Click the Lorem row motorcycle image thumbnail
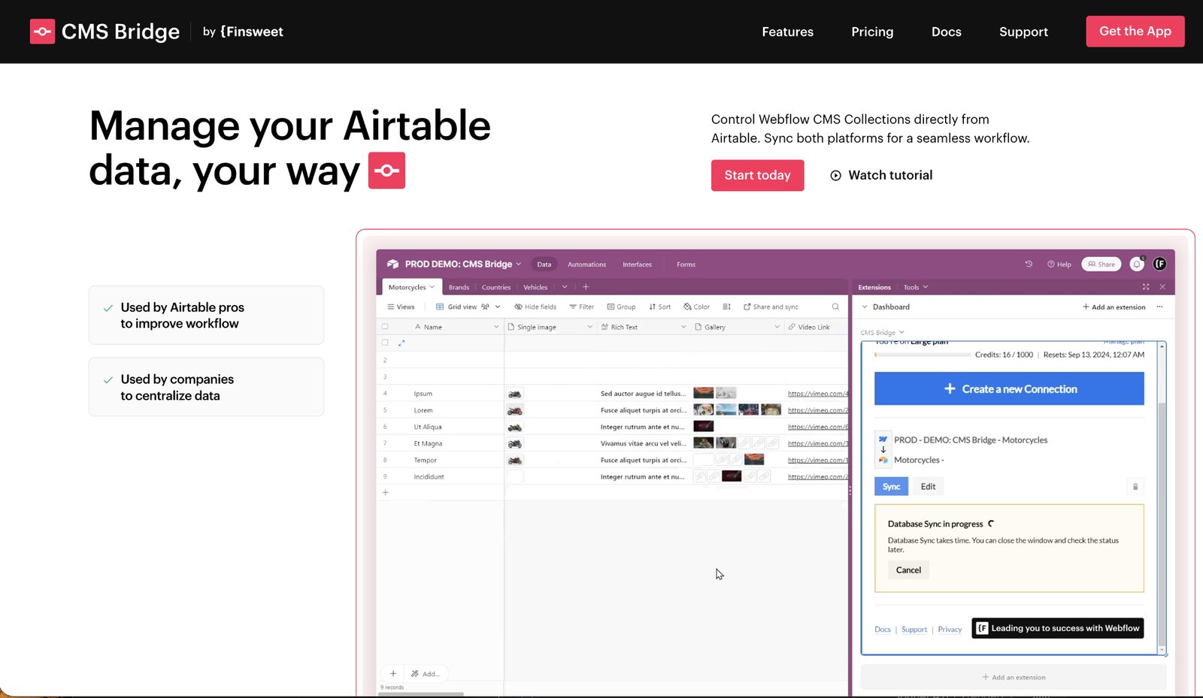The height and width of the screenshot is (698, 1203). pyautogui.click(x=515, y=410)
